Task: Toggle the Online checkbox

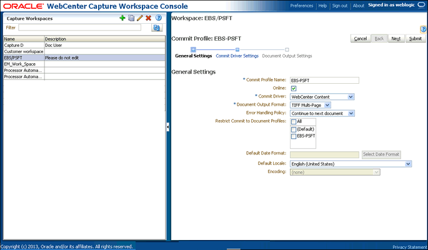Action: tap(294, 88)
